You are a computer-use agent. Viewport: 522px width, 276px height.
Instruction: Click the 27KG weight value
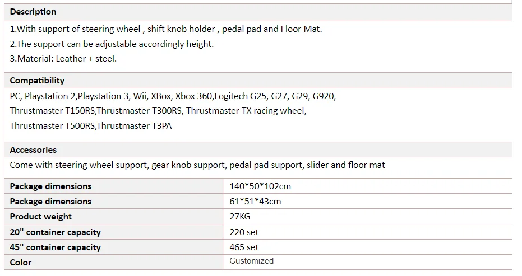pyautogui.click(x=240, y=217)
